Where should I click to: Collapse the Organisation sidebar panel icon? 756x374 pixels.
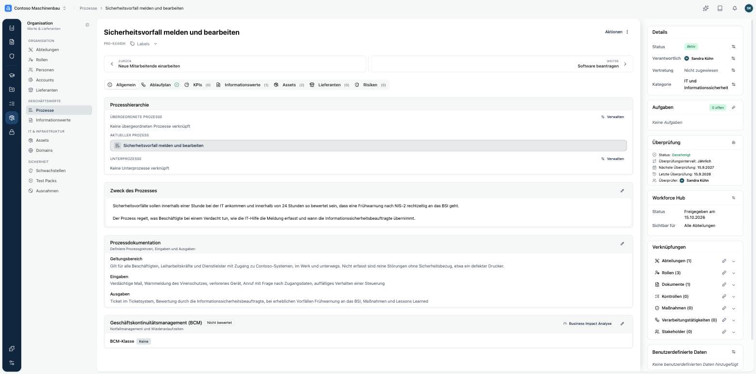pos(87,25)
